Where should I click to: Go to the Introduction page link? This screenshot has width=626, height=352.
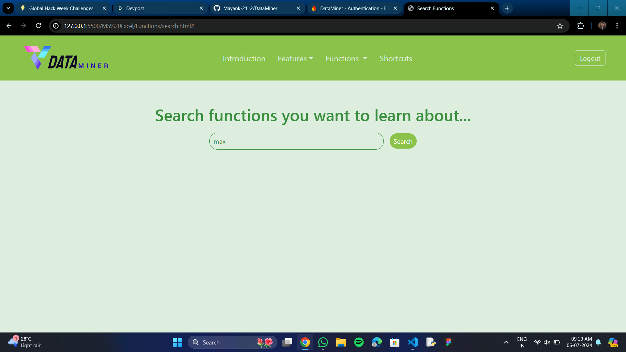coord(244,59)
